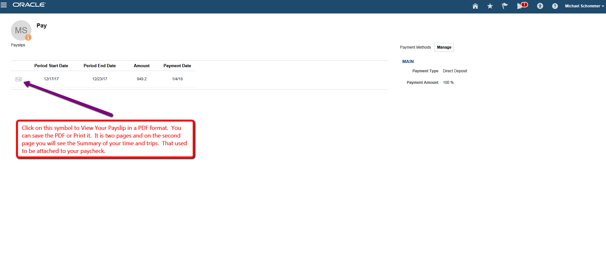Open the payslip PDF document icon

(x=19, y=79)
